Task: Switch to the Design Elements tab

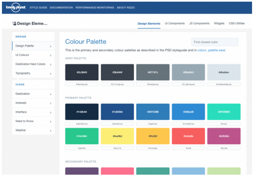Action: (149, 24)
